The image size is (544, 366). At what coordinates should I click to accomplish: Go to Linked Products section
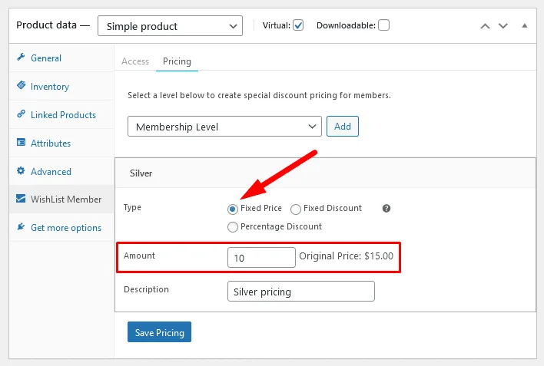coord(61,115)
